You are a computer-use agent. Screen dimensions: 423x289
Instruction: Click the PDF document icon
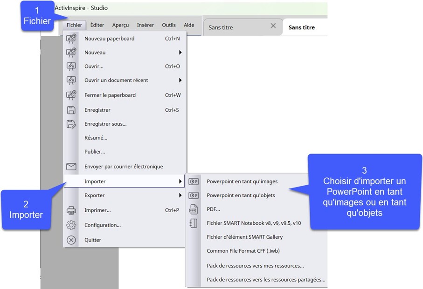[194, 209]
